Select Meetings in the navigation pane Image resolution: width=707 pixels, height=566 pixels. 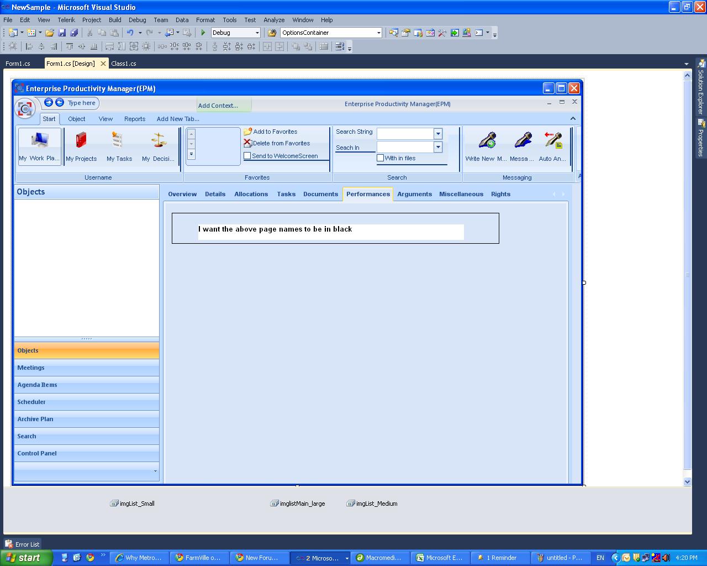click(87, 368)
